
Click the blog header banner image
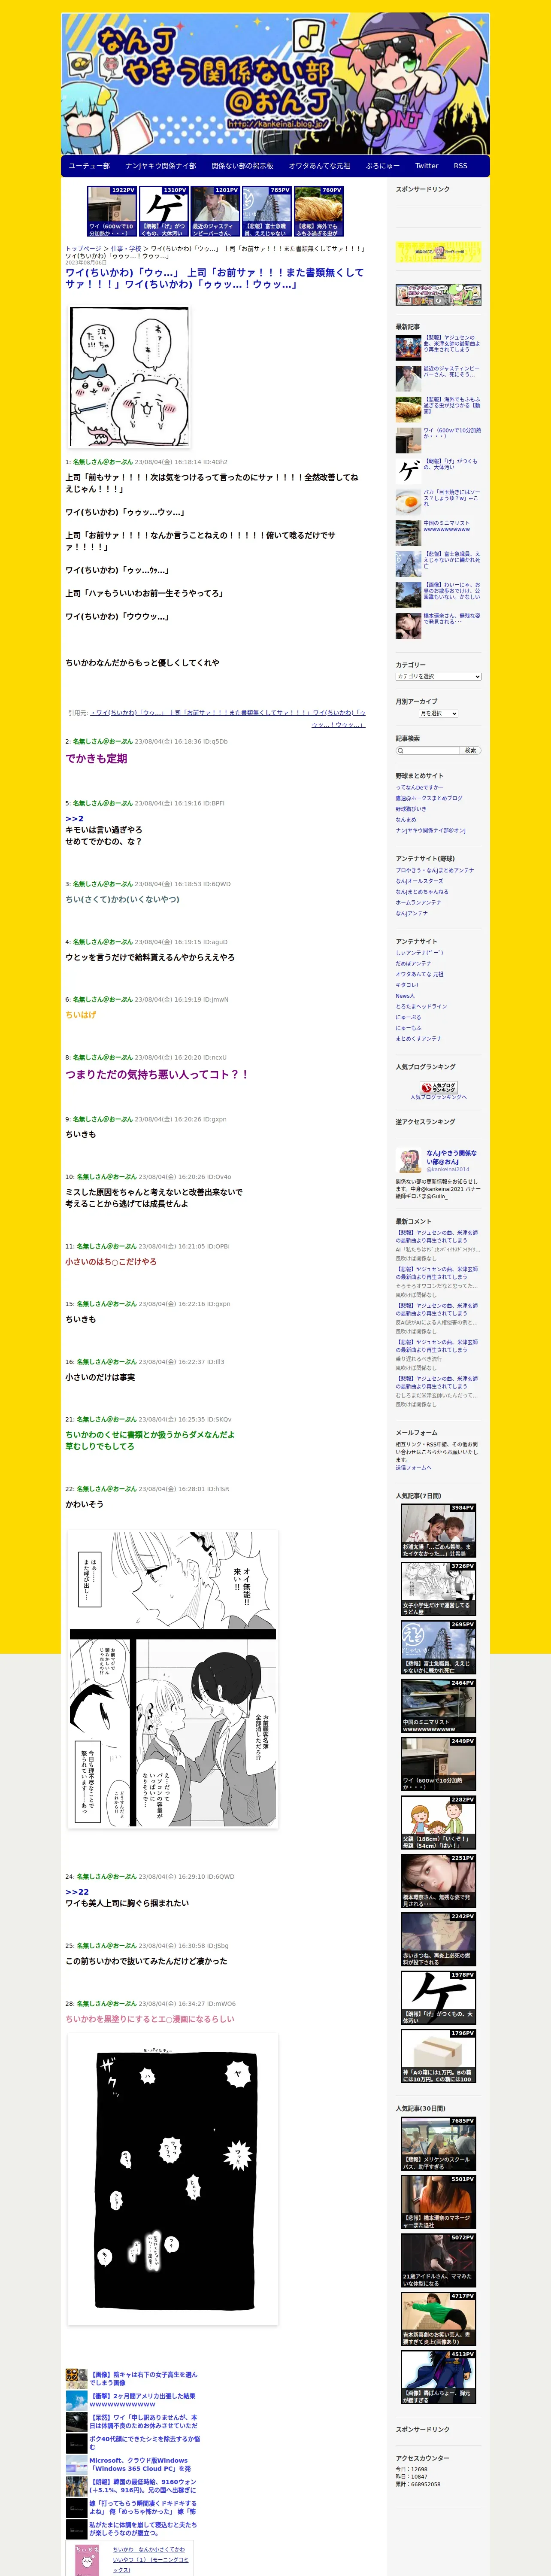pyautogui.click(x=275, y=84)
